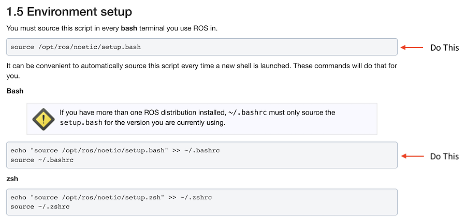The width and height of the screenshot is (466, 224).
Task: Select the "zsh" subsection heading
Action: coord(13,179)
